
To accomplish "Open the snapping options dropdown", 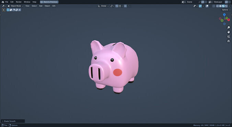I will pyautogui.click(x=120, y=6).
